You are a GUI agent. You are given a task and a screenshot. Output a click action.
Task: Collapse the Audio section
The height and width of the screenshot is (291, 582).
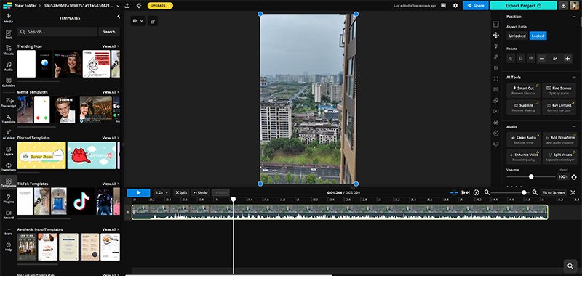tap(574, 126)
